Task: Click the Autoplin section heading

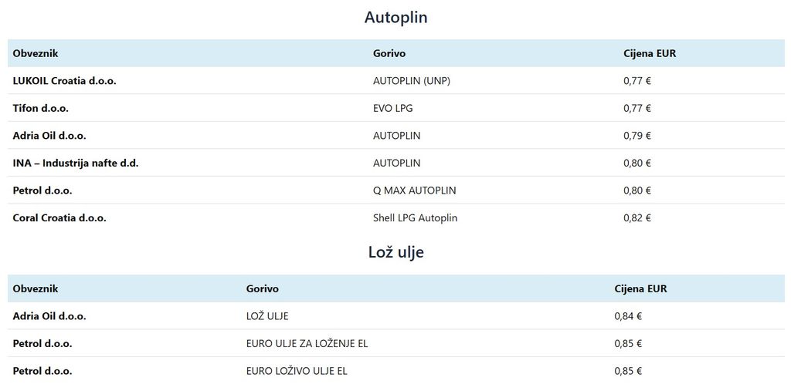Action: click(x=395, y=17)
